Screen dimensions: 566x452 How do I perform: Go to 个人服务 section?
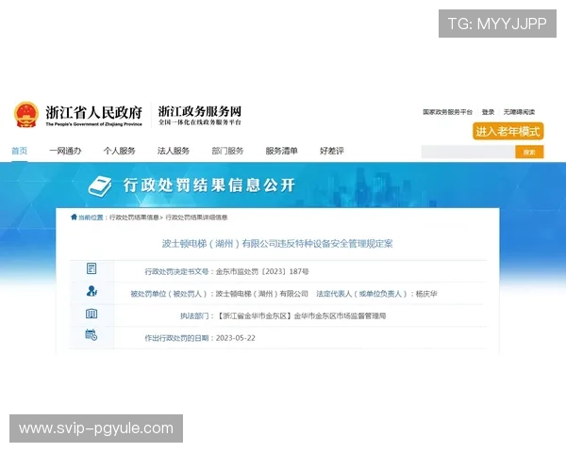[x=119, y=151]
